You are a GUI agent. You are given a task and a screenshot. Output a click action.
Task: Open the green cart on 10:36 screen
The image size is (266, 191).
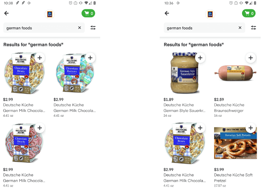point(249,13)
